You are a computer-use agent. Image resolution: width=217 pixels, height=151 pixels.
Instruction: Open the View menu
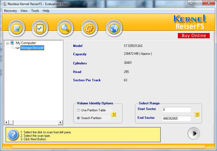pyautogui.click(x=24, y=11)
